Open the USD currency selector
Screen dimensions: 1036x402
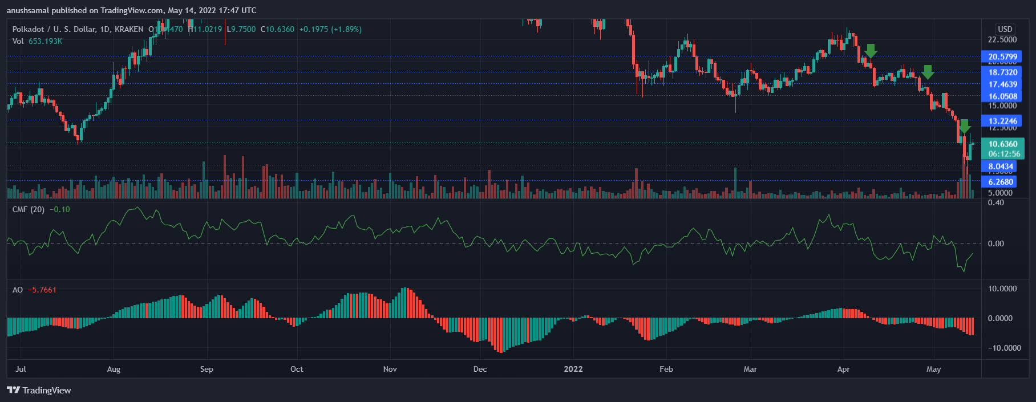coord(1005,29)
